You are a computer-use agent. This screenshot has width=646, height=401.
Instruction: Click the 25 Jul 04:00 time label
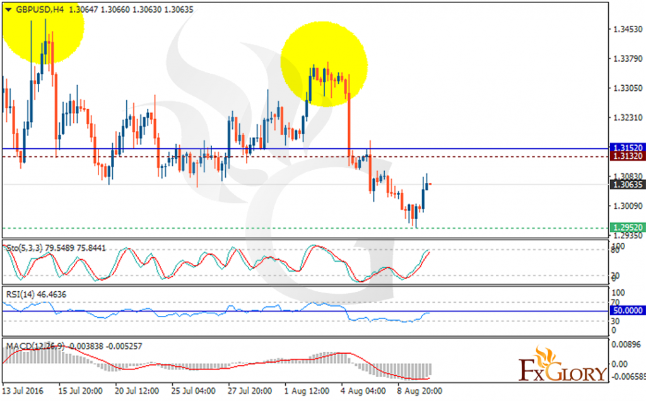[193, 391]
